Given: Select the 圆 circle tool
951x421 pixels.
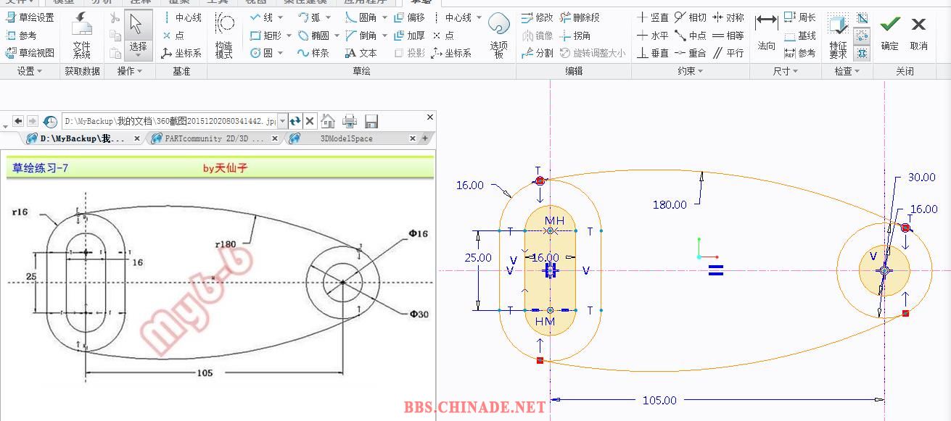Looking at the screenshot, I should tap(262, 52).
